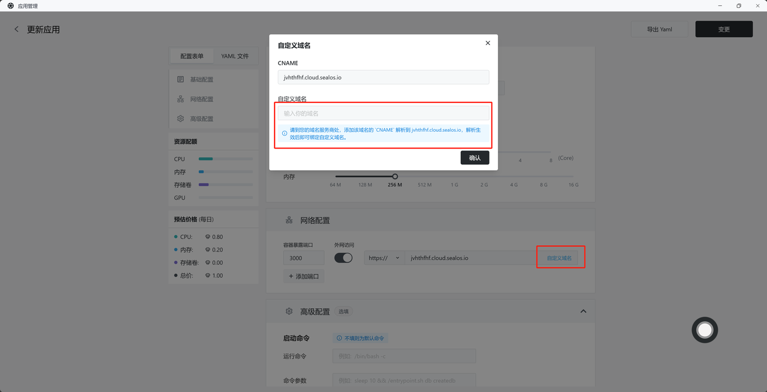Click the back arrow beside 更新应用
Viewport: 767px width, 392px height.
[16, 29]
